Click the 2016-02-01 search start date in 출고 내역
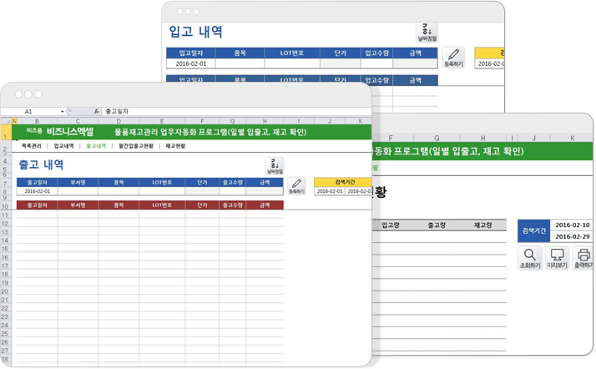 click(x=330, y=191)
